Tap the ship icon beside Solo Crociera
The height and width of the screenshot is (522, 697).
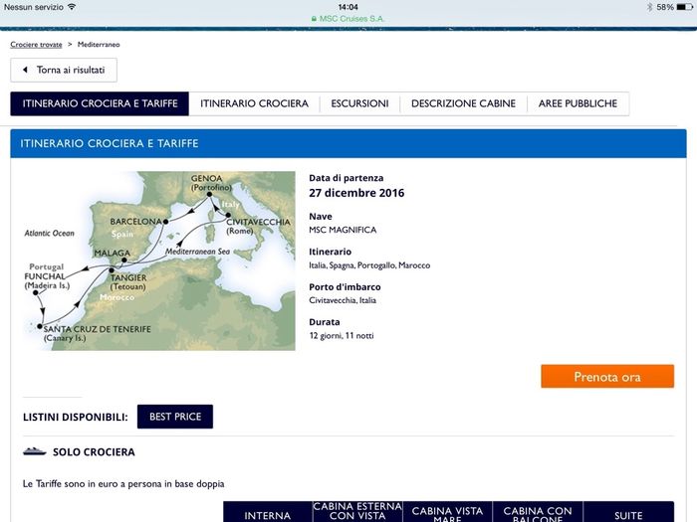[x=35, y=451]
